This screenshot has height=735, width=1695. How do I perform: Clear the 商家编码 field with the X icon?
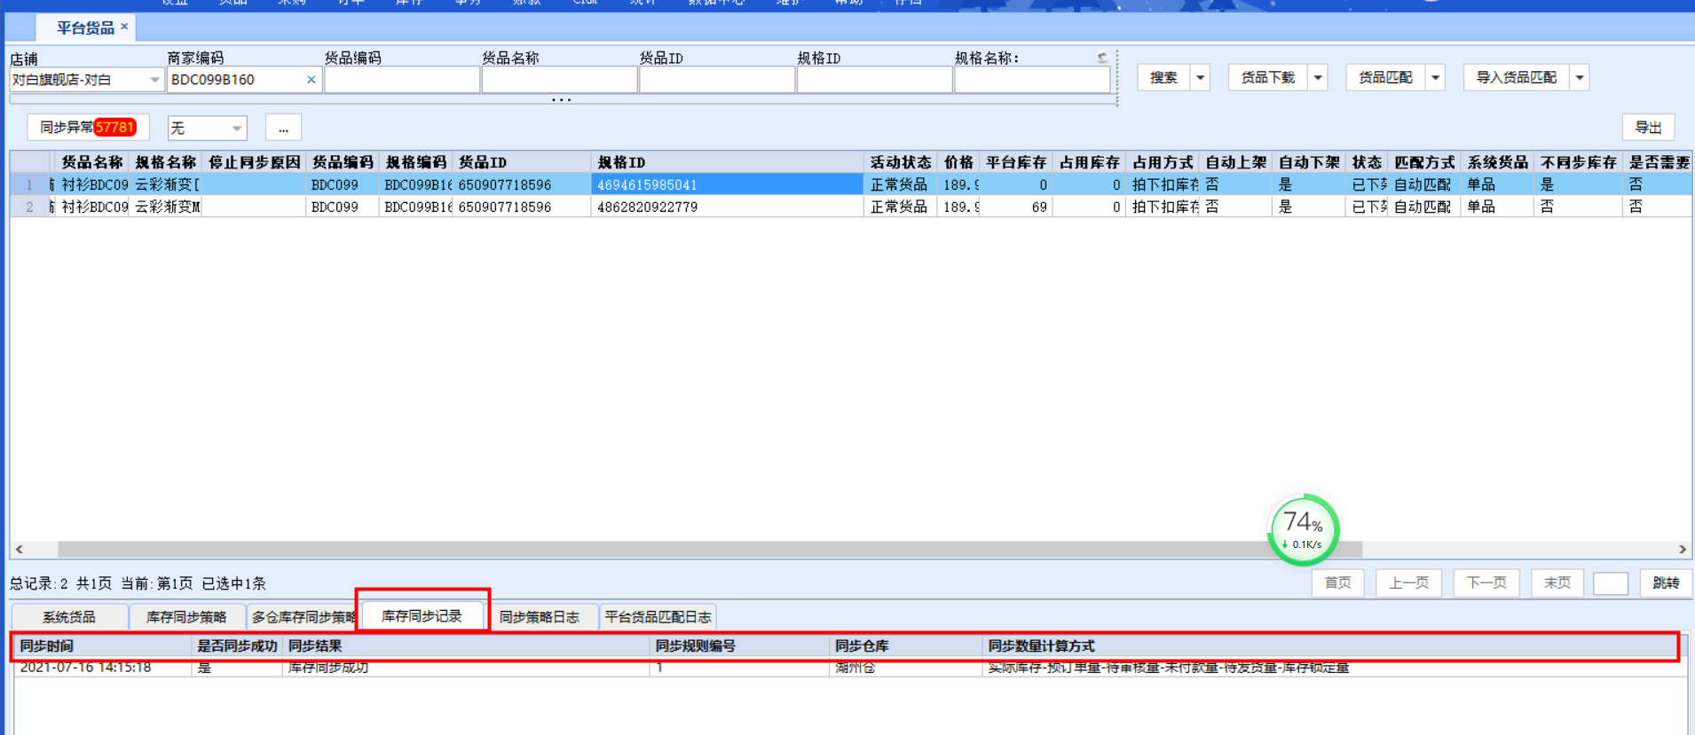[311, 80]
